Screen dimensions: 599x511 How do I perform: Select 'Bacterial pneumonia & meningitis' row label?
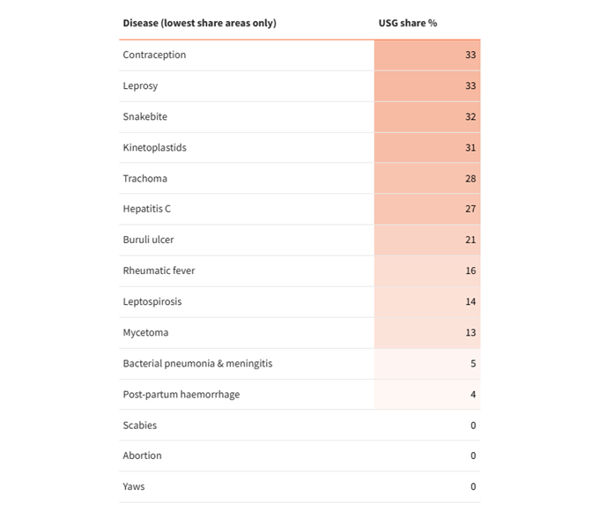coord(197,364)
